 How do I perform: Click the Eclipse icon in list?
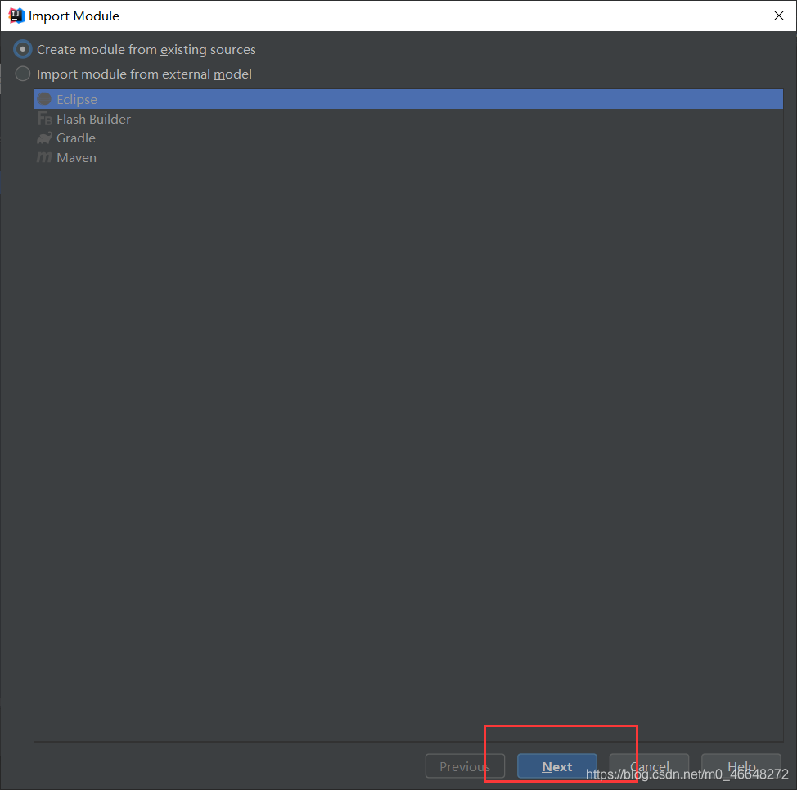point(45,98)
